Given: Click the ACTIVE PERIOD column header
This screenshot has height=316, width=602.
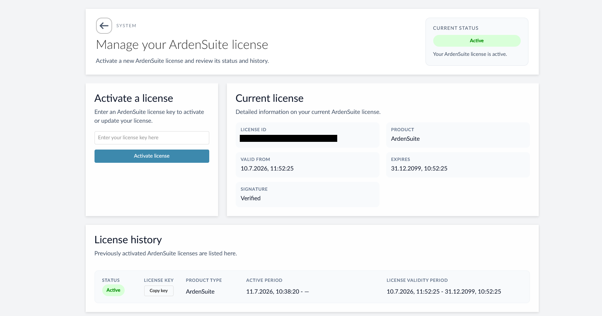Looking at the screenshot, I should pos(264,280).
